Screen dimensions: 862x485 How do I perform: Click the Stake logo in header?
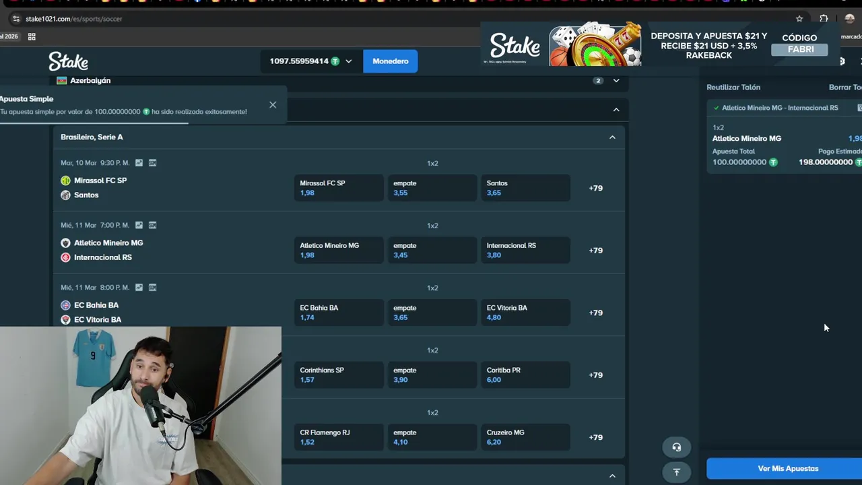tap(68, 61)
